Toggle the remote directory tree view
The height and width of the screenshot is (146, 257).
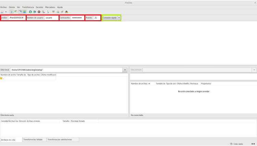pyautogui.click(x=20, y=12)
